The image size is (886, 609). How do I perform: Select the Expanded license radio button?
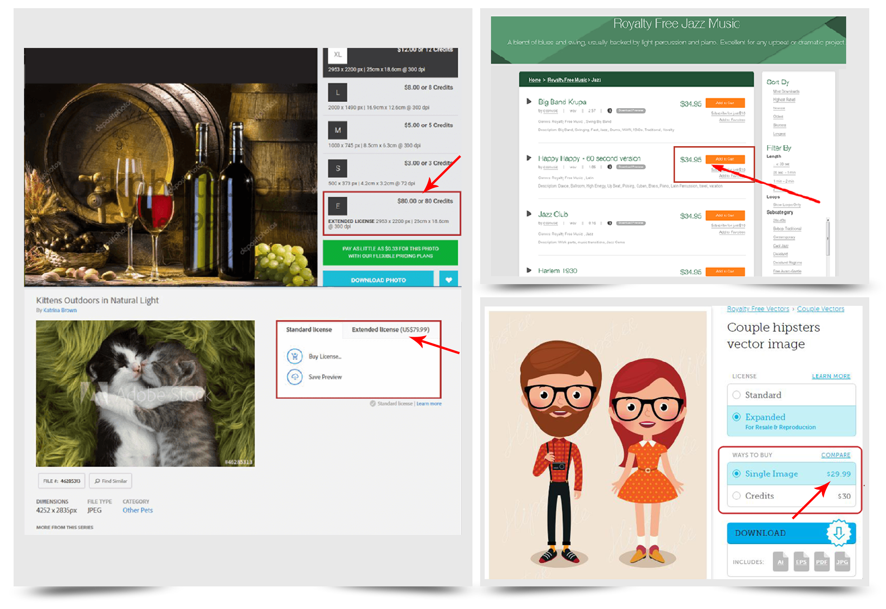coord(737,417)
